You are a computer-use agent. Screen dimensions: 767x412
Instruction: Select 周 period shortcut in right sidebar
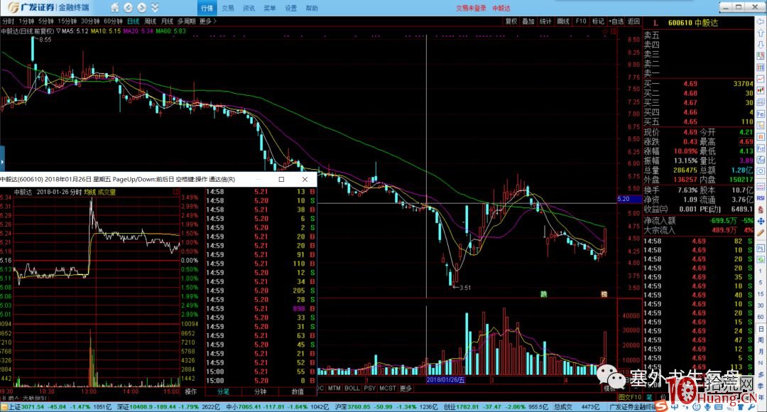click(x=761, y=340)
